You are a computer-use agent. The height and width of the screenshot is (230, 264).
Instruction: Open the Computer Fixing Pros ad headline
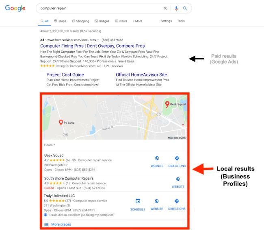click(93, 46)
